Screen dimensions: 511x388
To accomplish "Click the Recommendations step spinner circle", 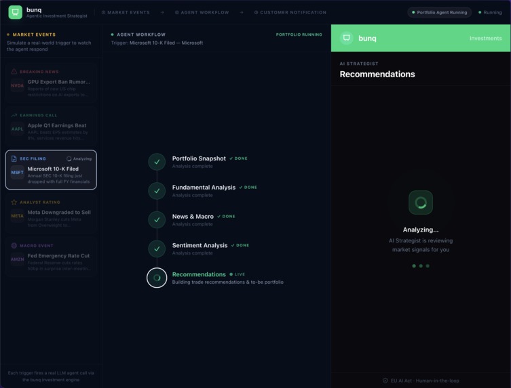I will [x=157, y=278].
